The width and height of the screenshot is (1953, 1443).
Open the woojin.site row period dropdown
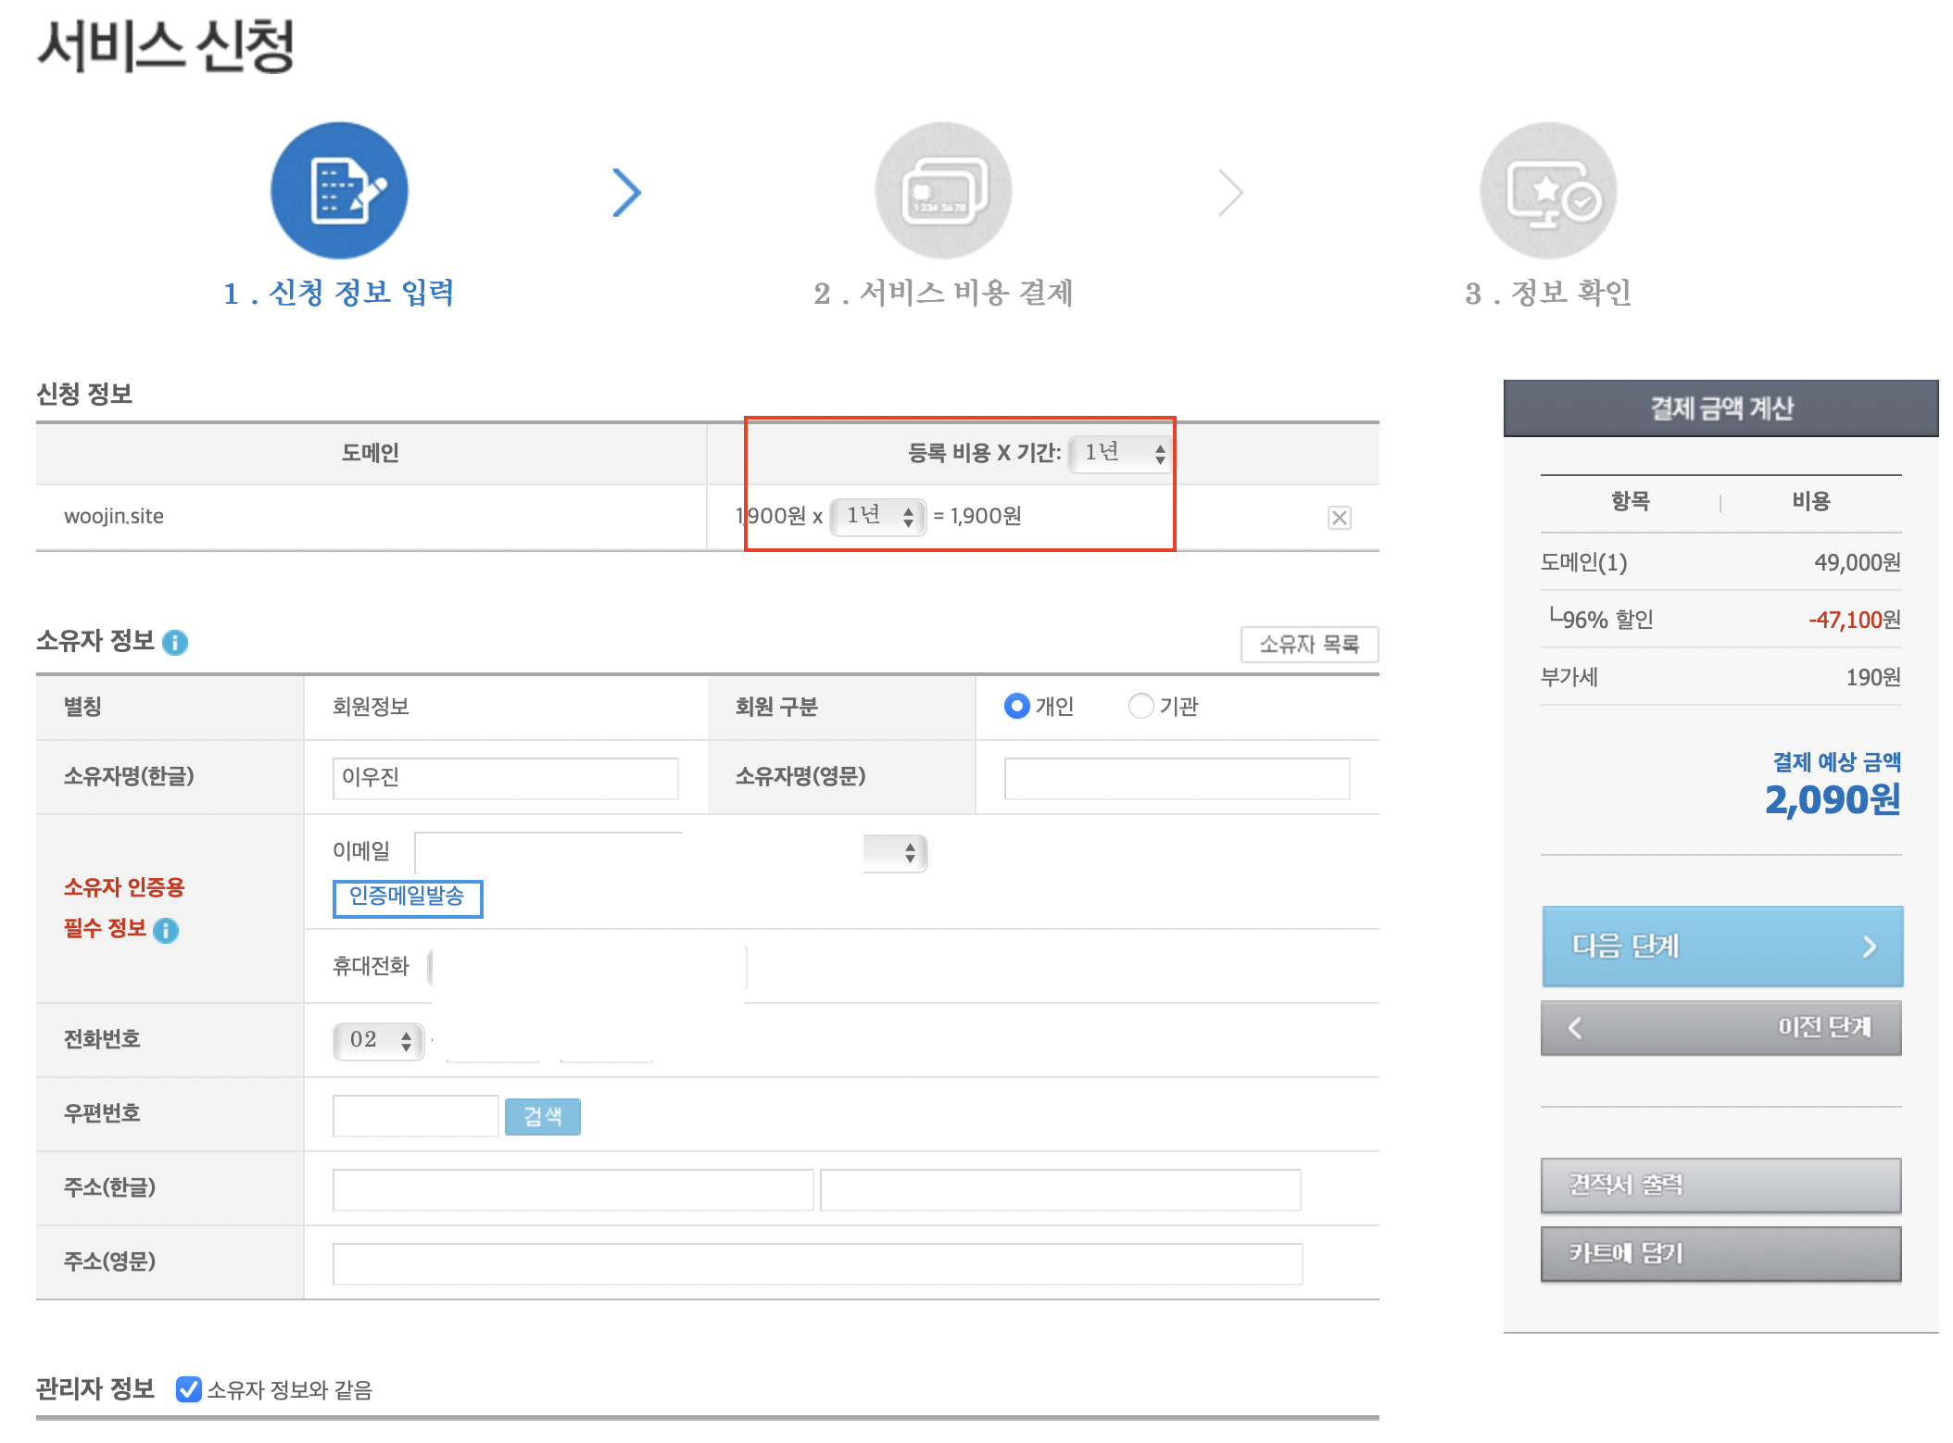(877, 516)
